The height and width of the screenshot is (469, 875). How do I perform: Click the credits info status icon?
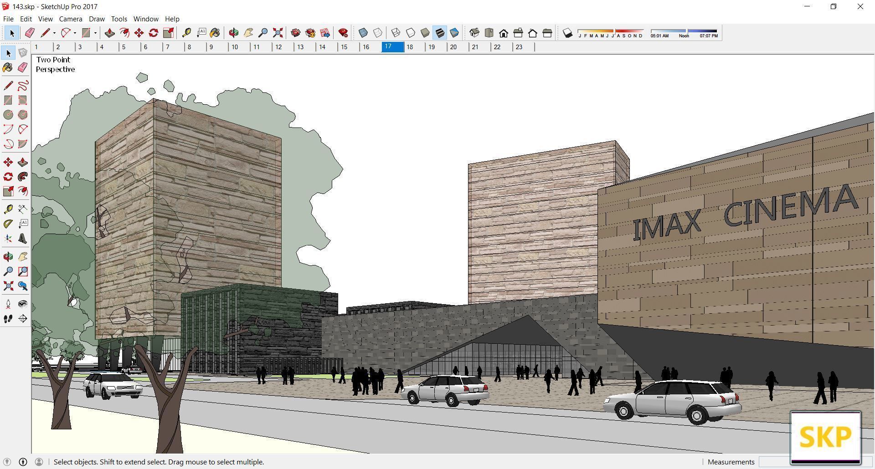pos(23,462)
